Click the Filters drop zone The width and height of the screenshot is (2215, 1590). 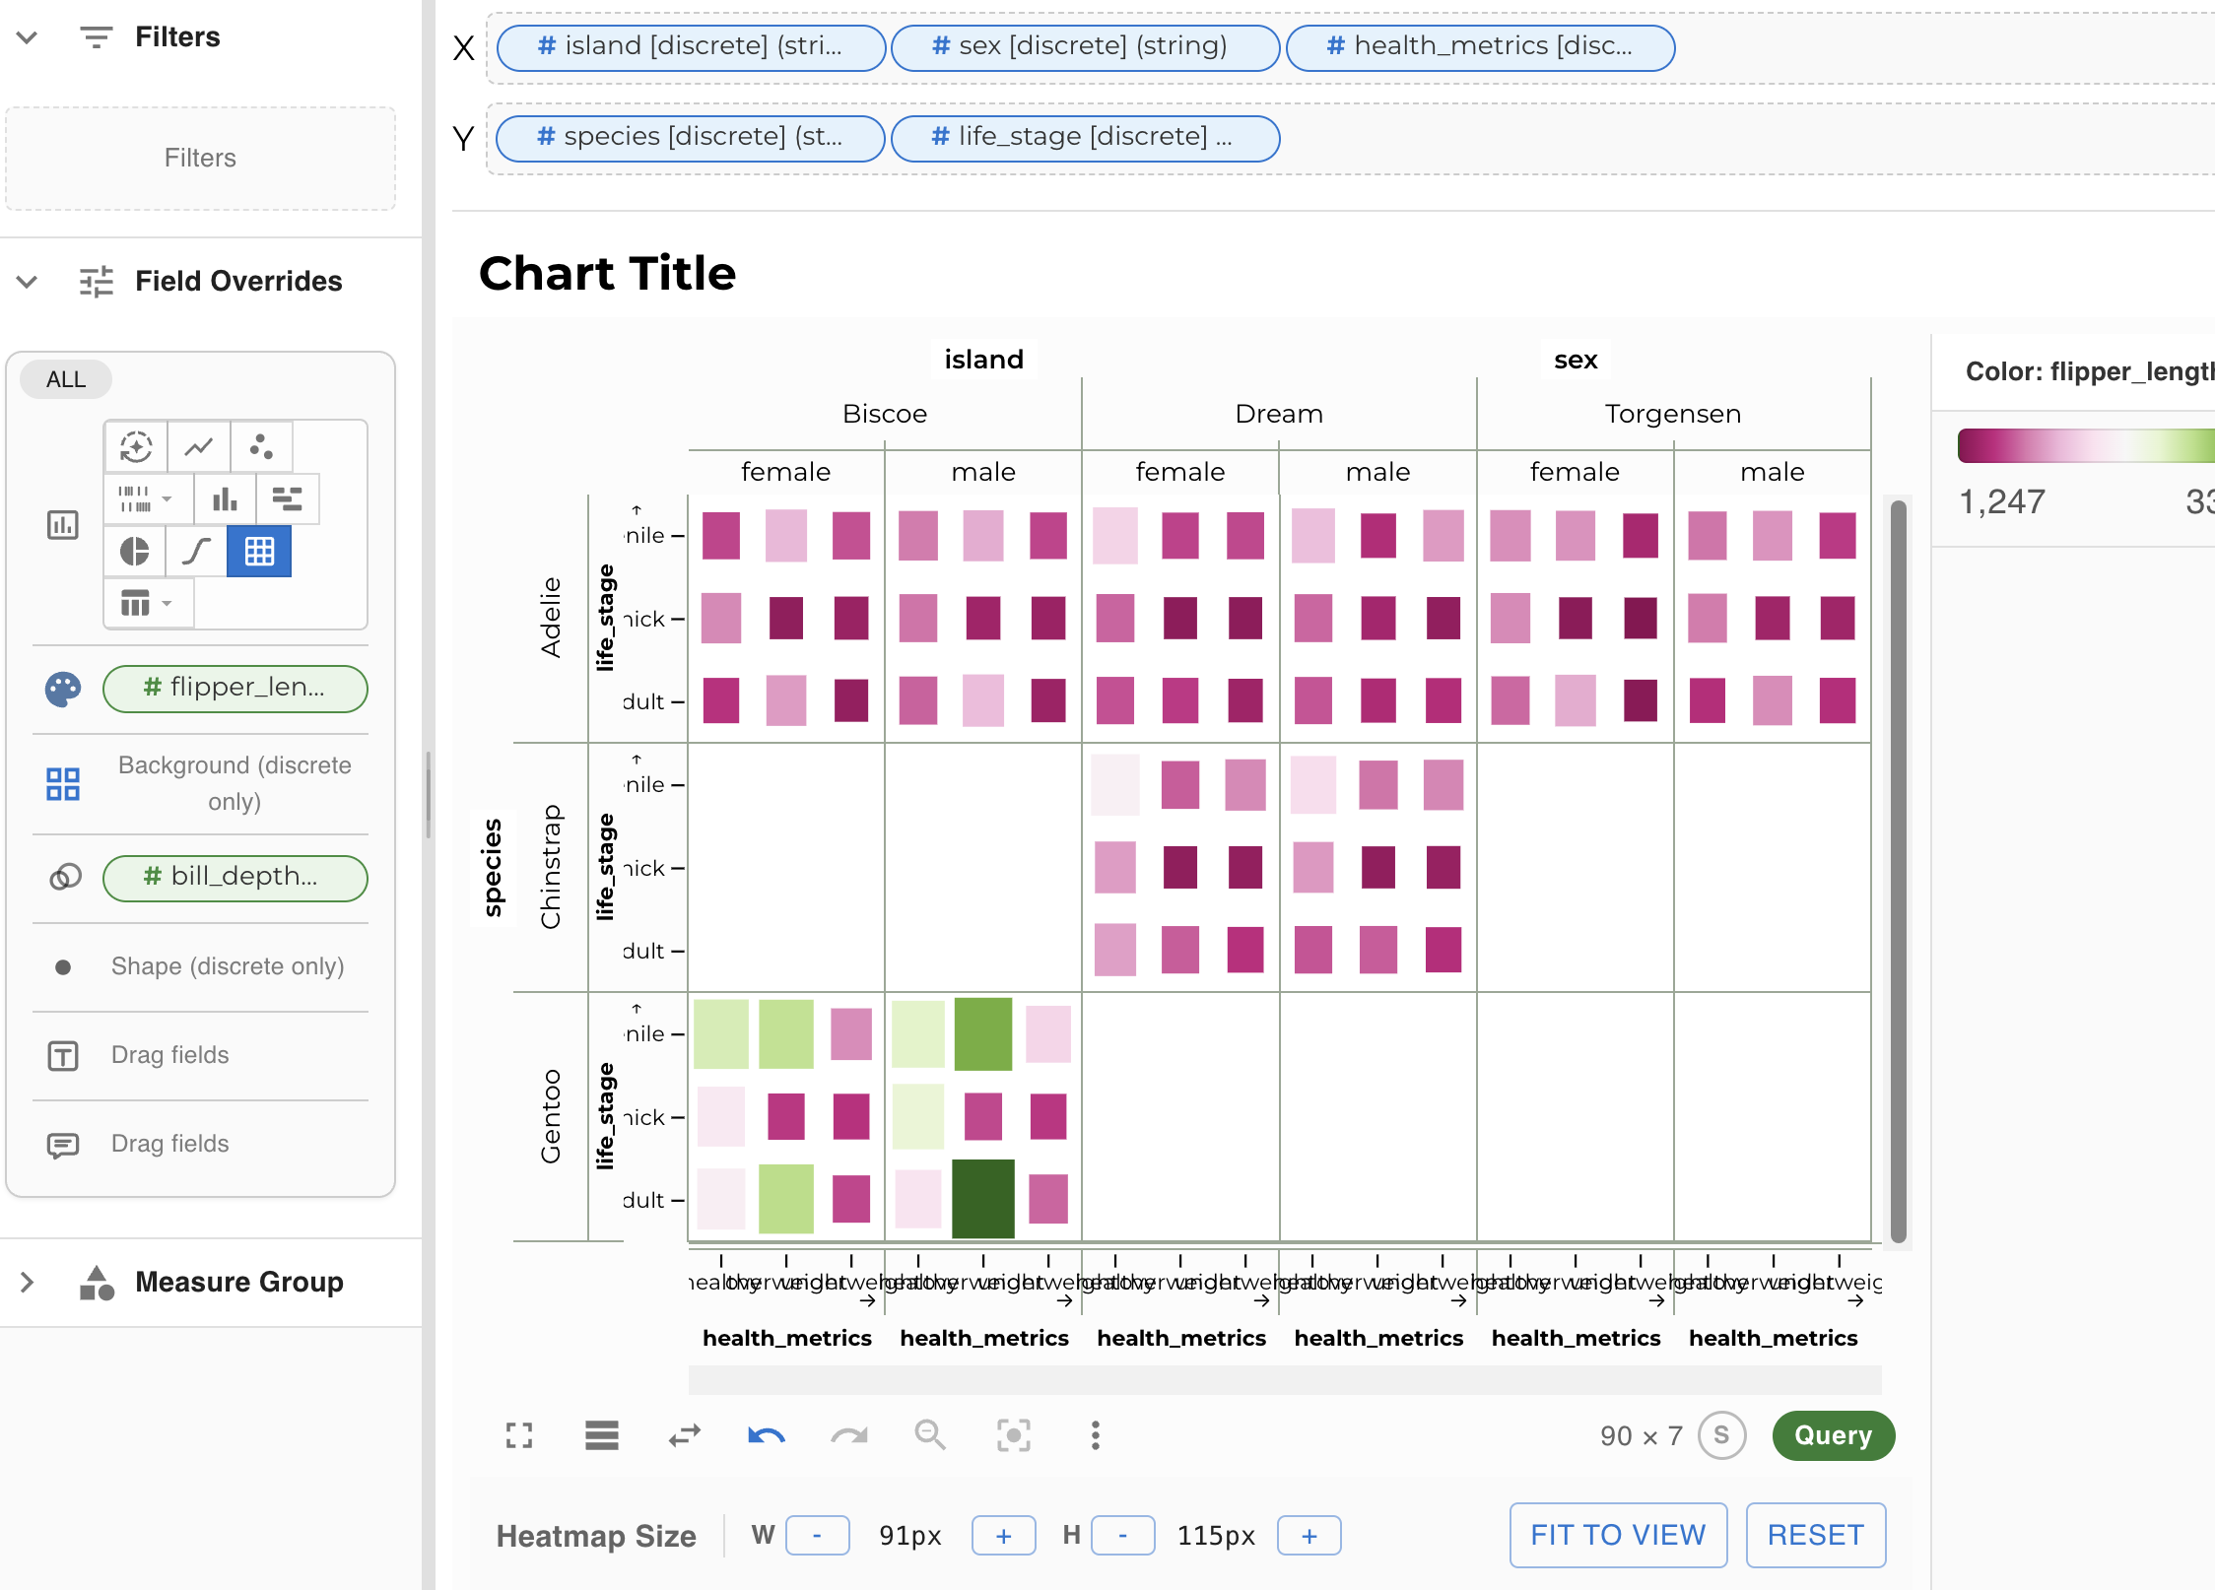click(x=200, y=159)
